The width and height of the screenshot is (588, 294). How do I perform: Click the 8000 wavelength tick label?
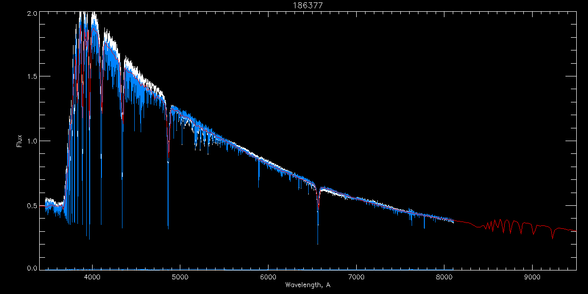[444, 277]
